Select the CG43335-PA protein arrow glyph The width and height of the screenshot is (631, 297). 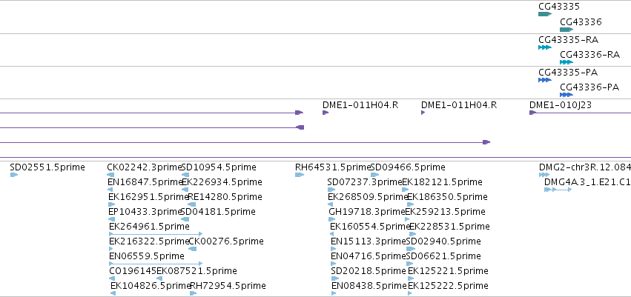click(x=545, y=80)
